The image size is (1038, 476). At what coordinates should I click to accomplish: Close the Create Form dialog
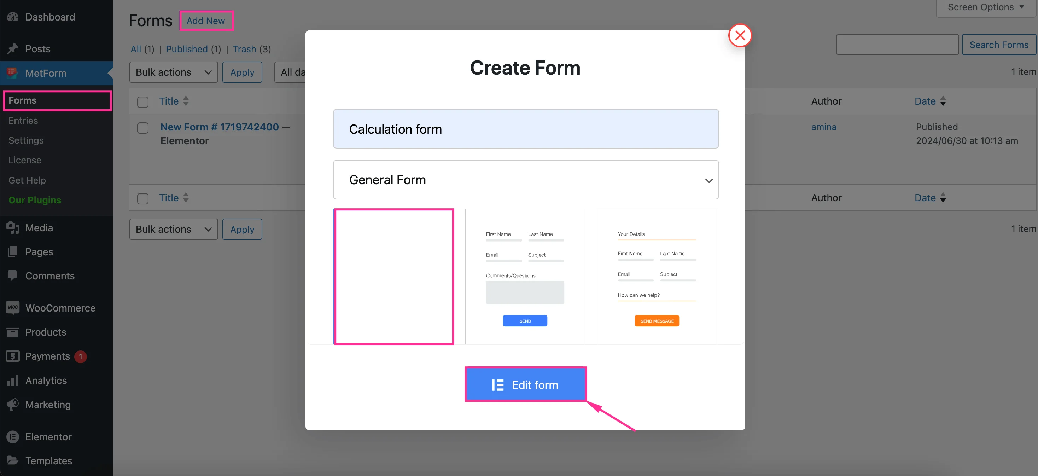coord(740,35)
